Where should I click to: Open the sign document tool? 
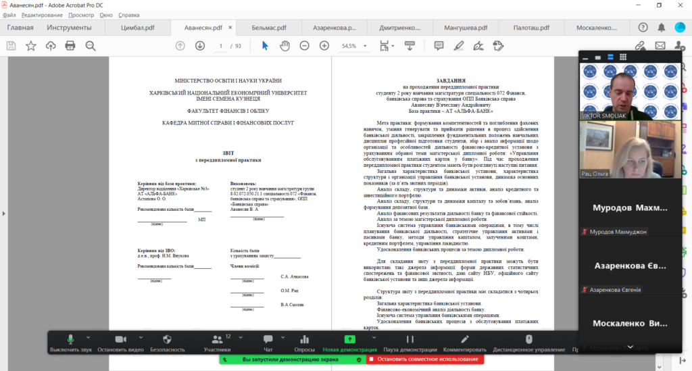(478, 46)
